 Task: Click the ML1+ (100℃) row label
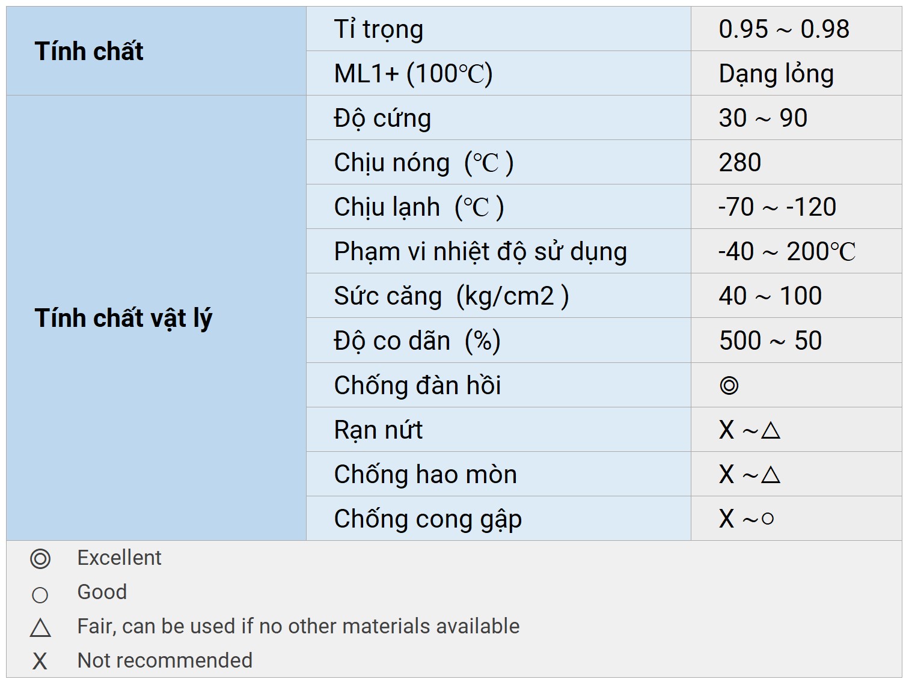click(413, 74)
